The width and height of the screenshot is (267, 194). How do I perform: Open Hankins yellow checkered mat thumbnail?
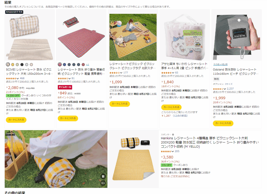tap(133, 159)
